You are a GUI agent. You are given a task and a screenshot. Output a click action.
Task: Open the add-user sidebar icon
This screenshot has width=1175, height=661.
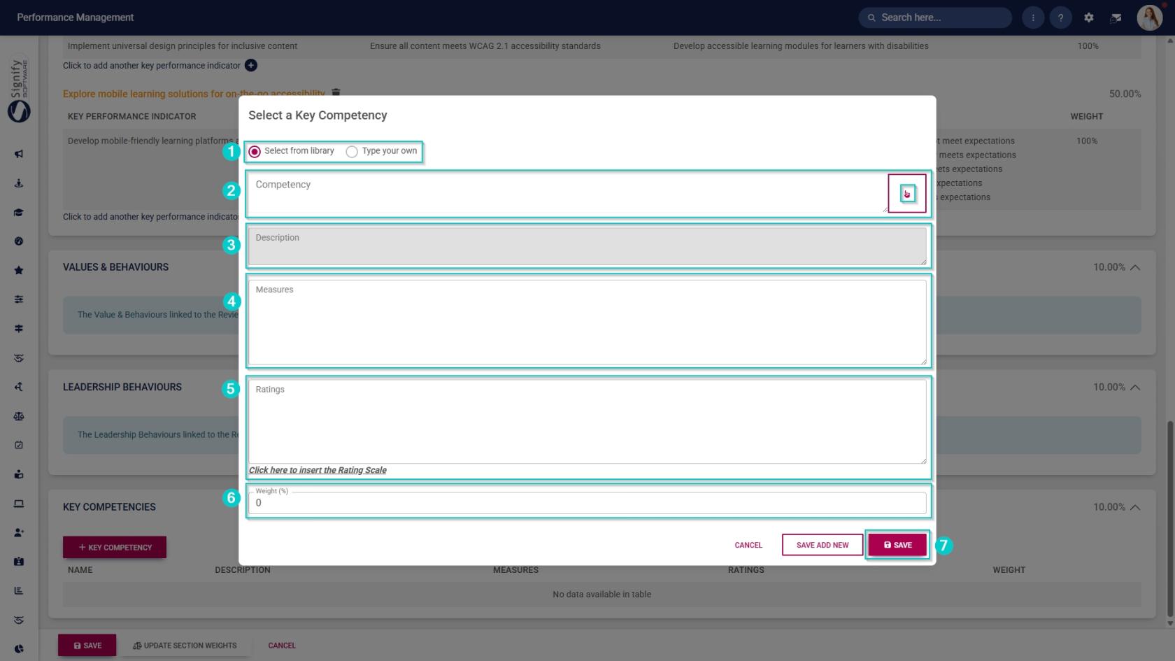[19, 532]
